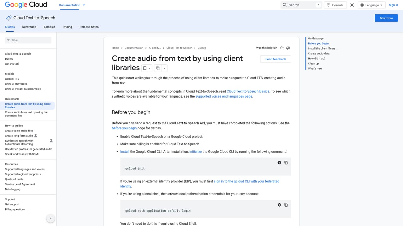Click the sidebar Filter input field
The height and width of the screenshot is (226, 403).
click(x=28, y=40)
